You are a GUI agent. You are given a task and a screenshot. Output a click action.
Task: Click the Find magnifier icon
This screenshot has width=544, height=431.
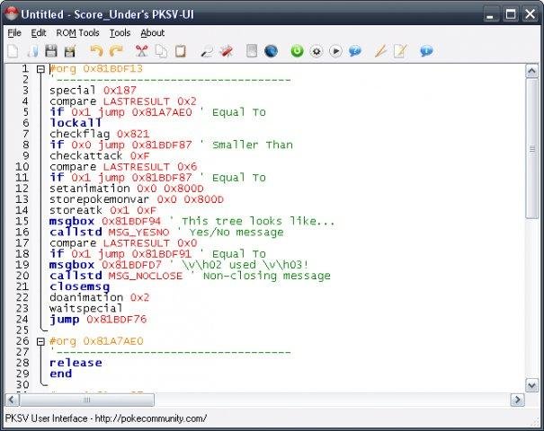click(x=207, y=51)
